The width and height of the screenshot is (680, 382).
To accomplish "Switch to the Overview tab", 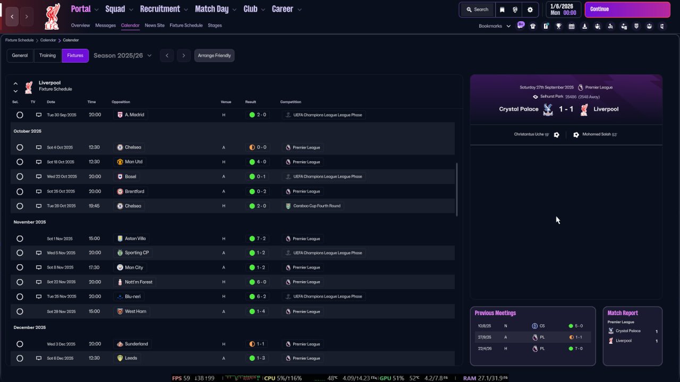I will point(80,25).
